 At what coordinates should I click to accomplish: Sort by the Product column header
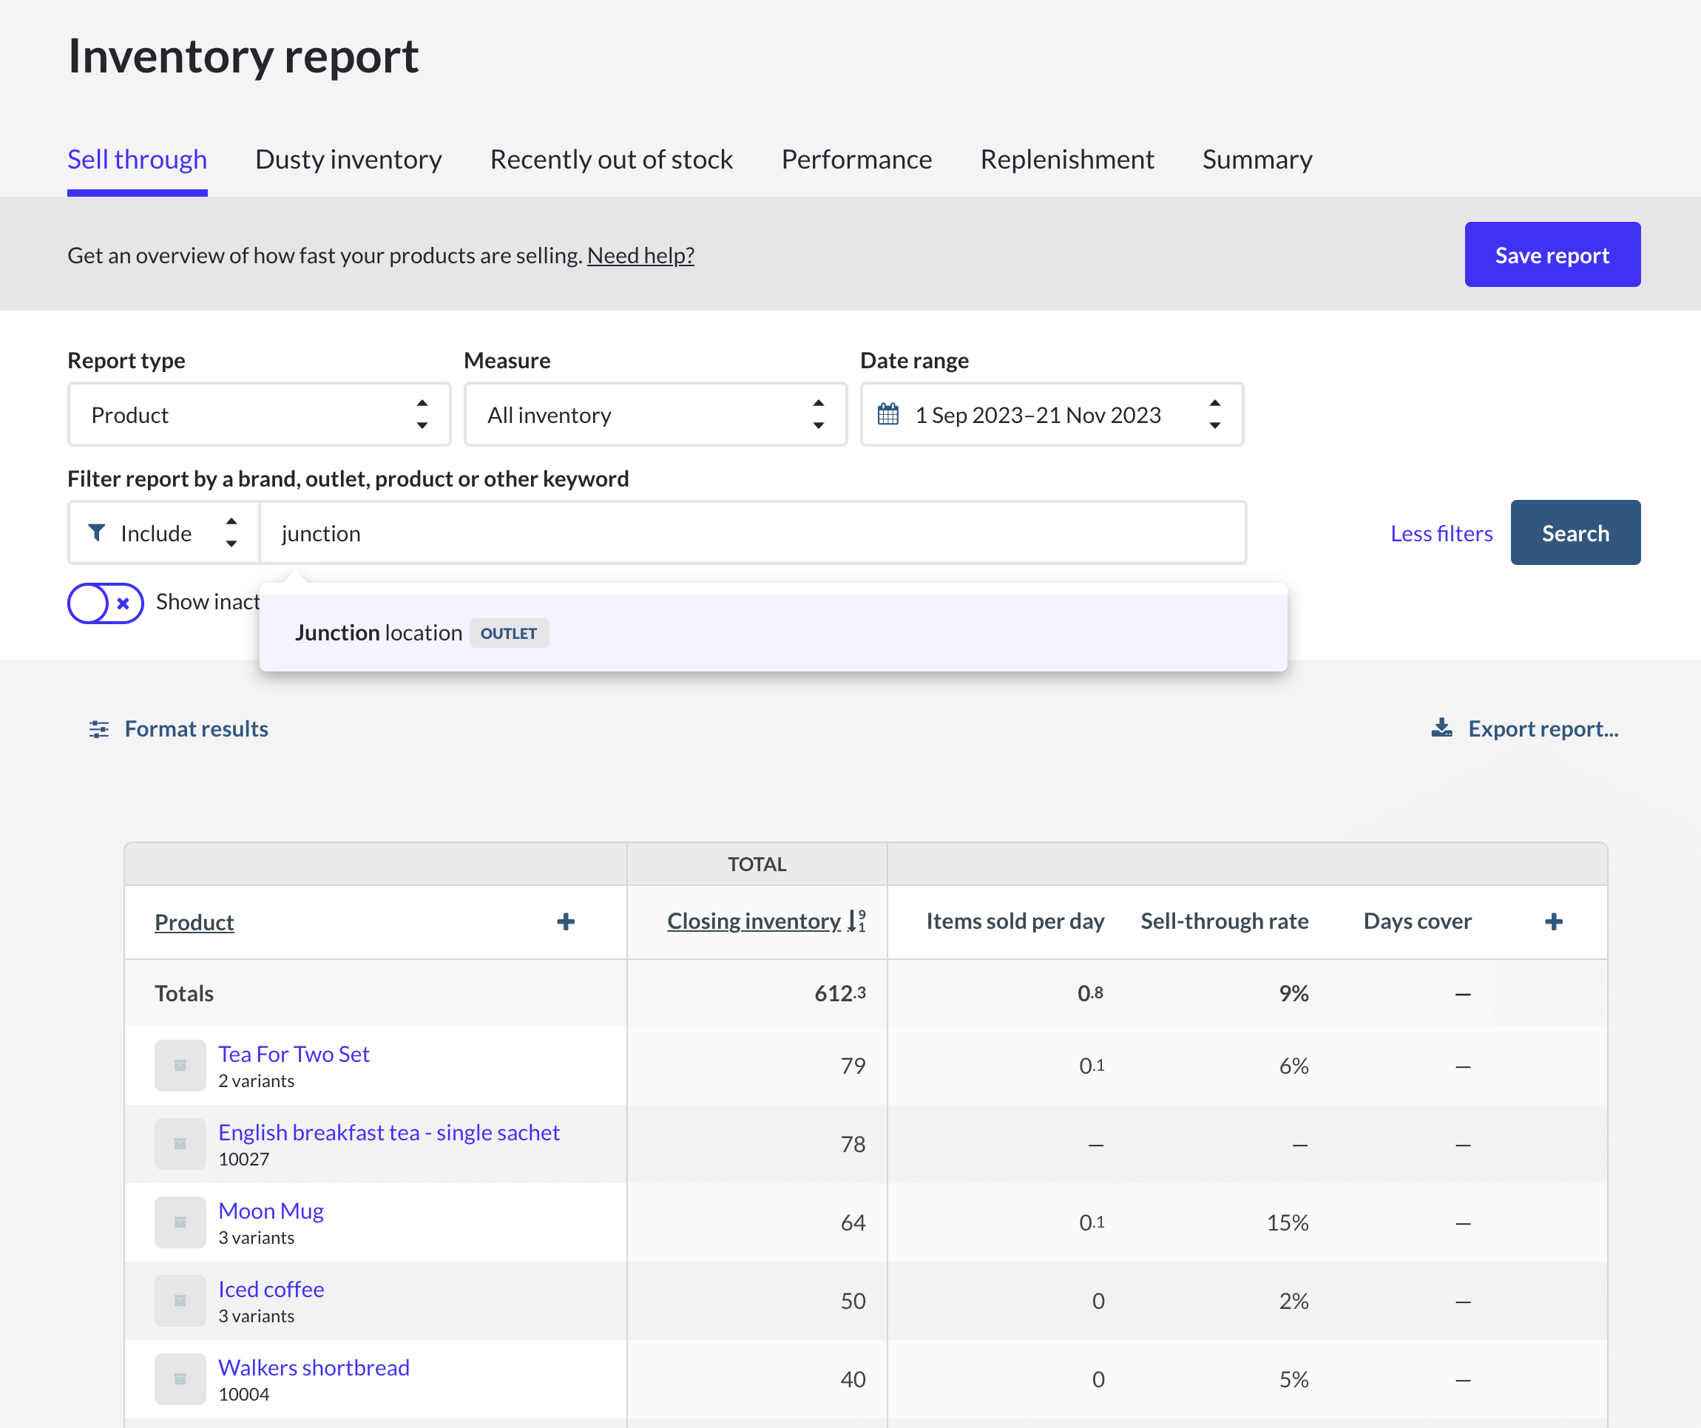[x=195, y=921]
